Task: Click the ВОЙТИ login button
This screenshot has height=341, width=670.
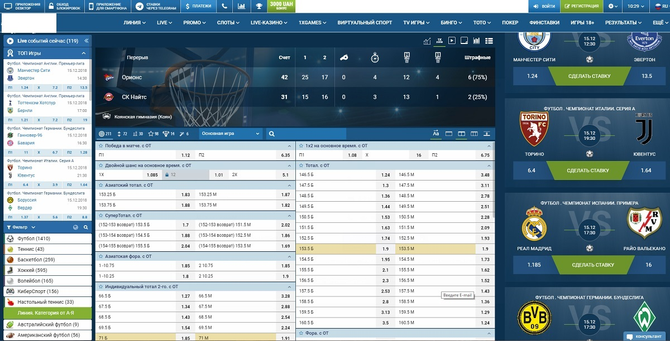Action: pos(544,6)
